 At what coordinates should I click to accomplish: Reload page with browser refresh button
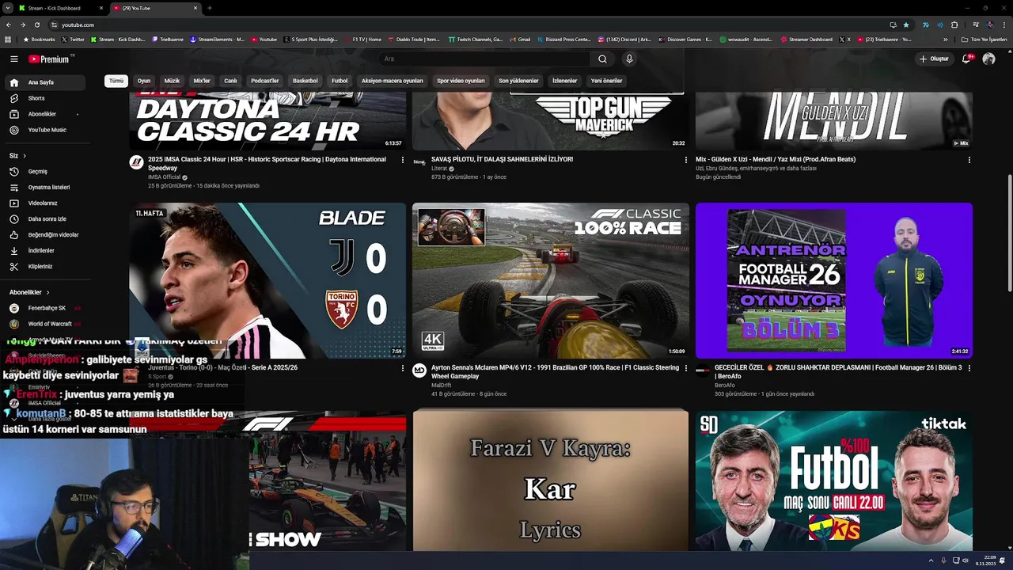[x=36, y=25]
